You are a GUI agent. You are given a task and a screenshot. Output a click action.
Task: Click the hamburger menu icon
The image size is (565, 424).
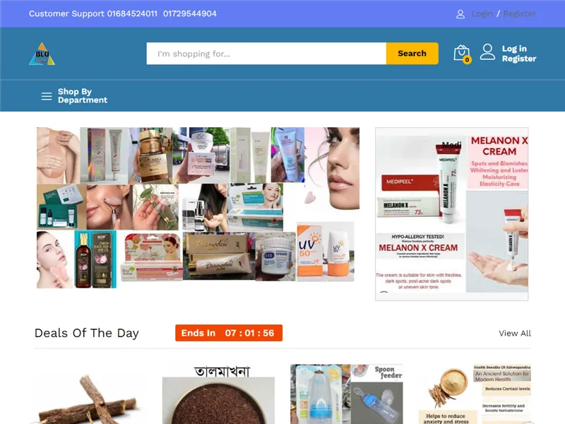(47, 96)
